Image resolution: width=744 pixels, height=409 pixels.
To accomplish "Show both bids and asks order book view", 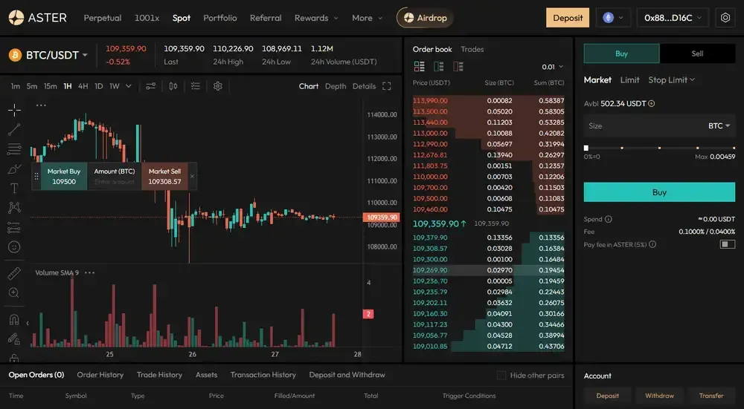I will tap(420, 66).
